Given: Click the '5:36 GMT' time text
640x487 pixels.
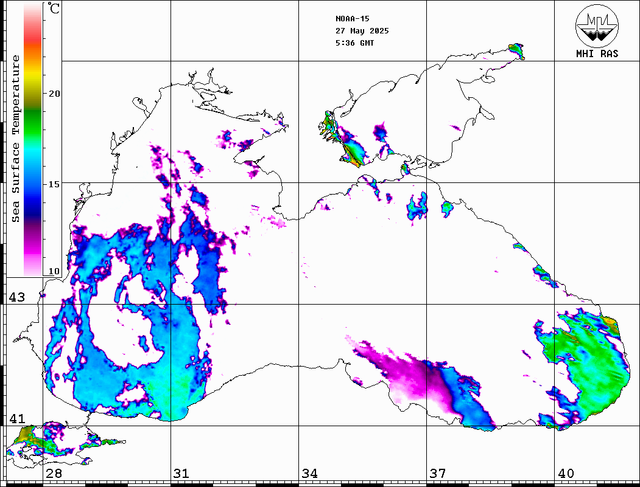Looking at the screenshot, I should [354, 43].
